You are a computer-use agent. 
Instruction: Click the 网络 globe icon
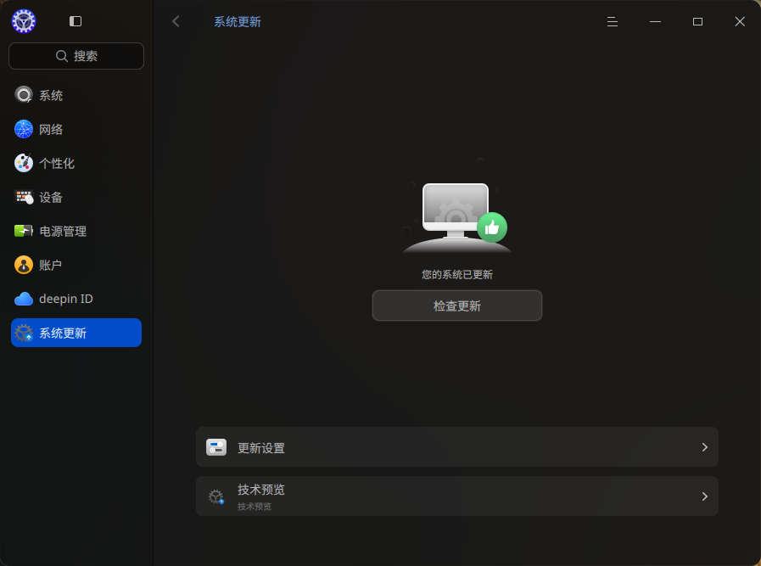point(23,129)
